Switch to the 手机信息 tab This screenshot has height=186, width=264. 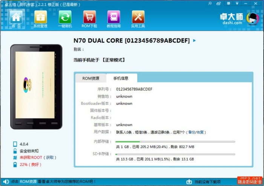[121, 78]
